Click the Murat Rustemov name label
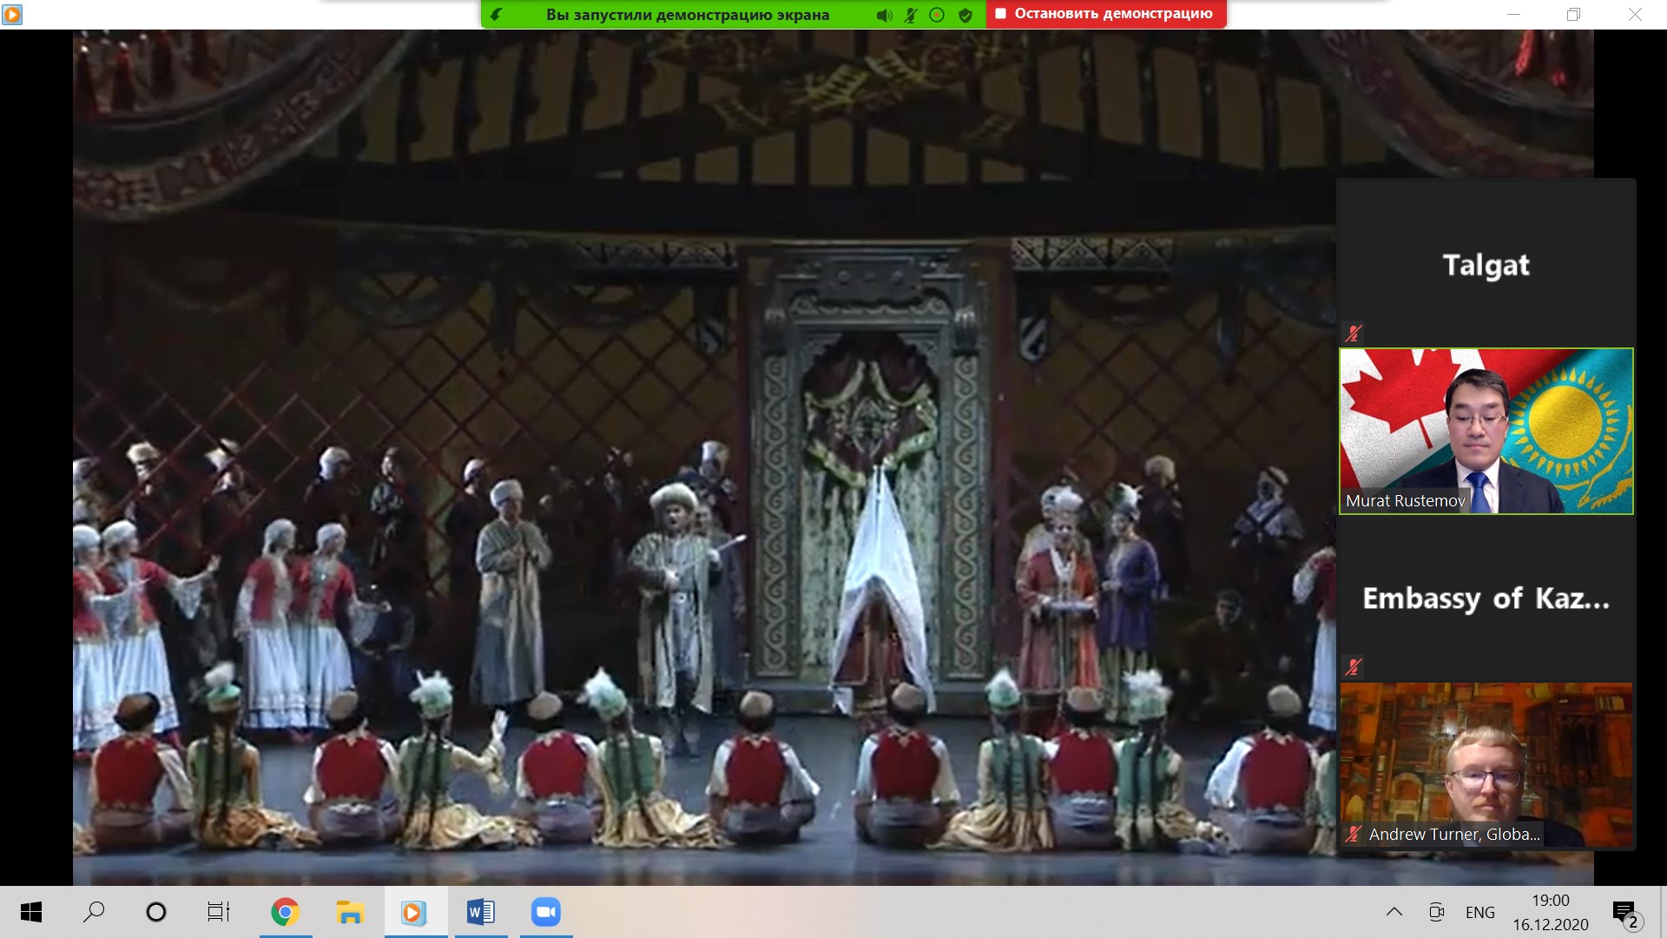This screenshot has height=938, width=1667. [x=1405, y=501]
